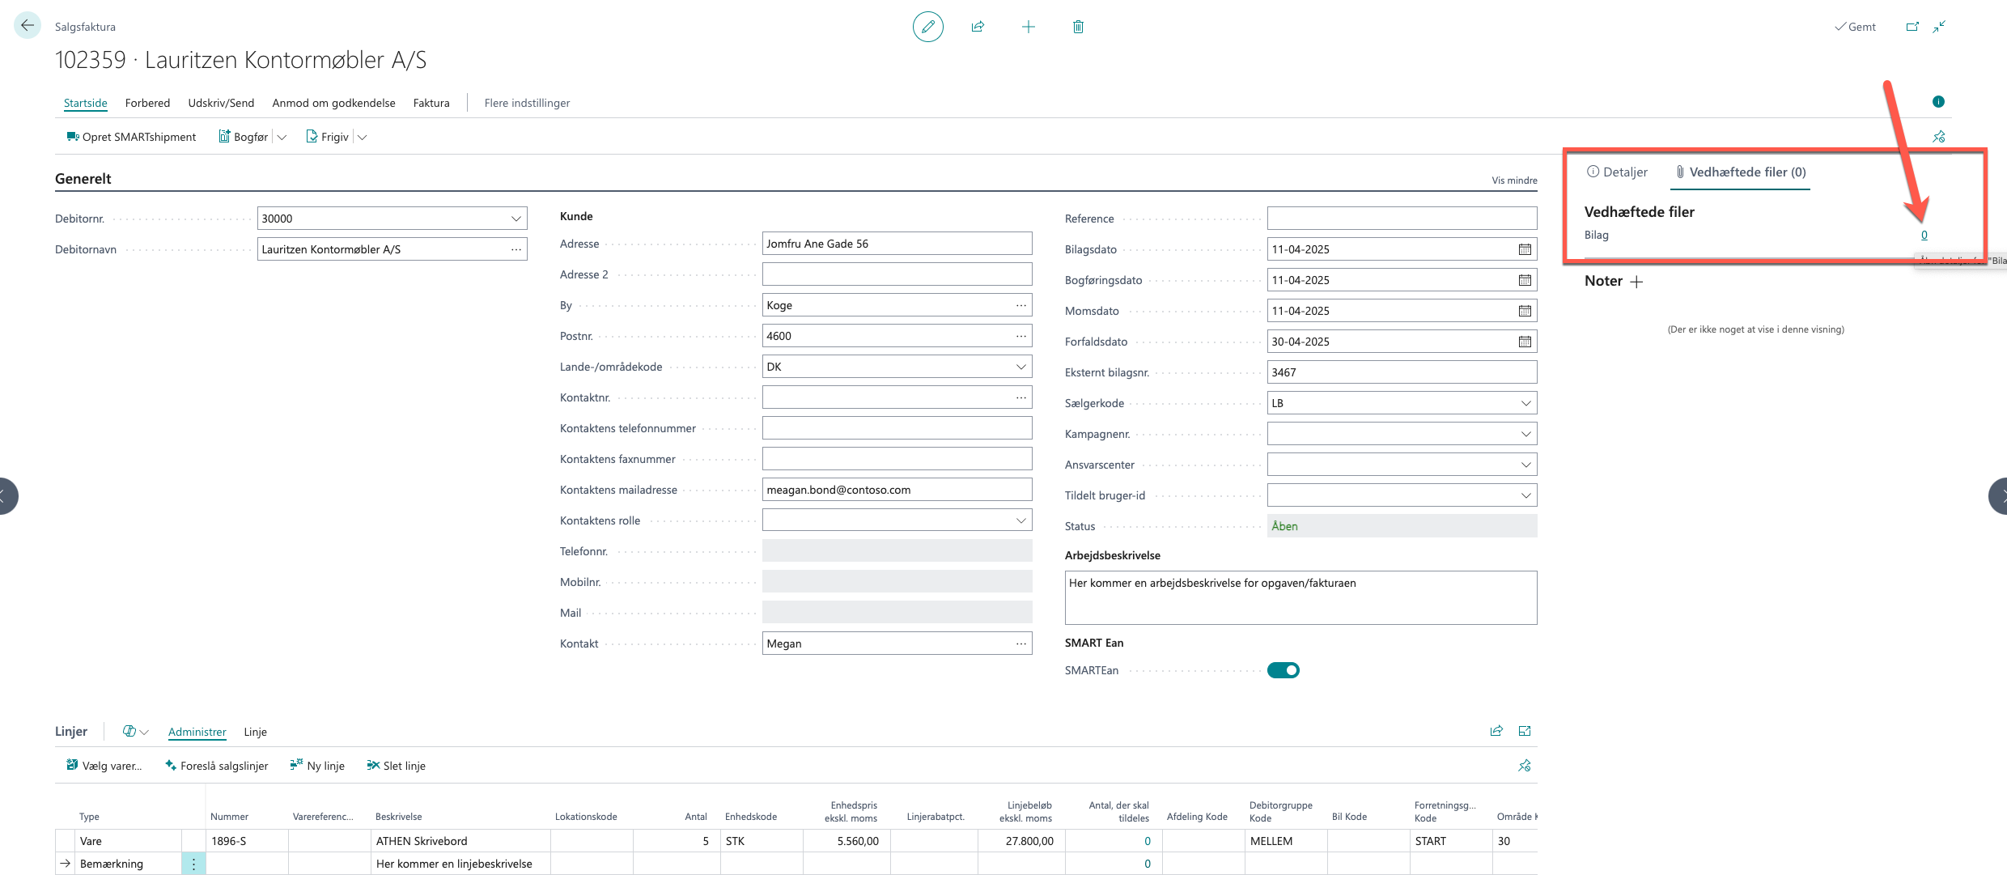Click the plus icon to create new

pyautogui.click(x=1028, y=27)
